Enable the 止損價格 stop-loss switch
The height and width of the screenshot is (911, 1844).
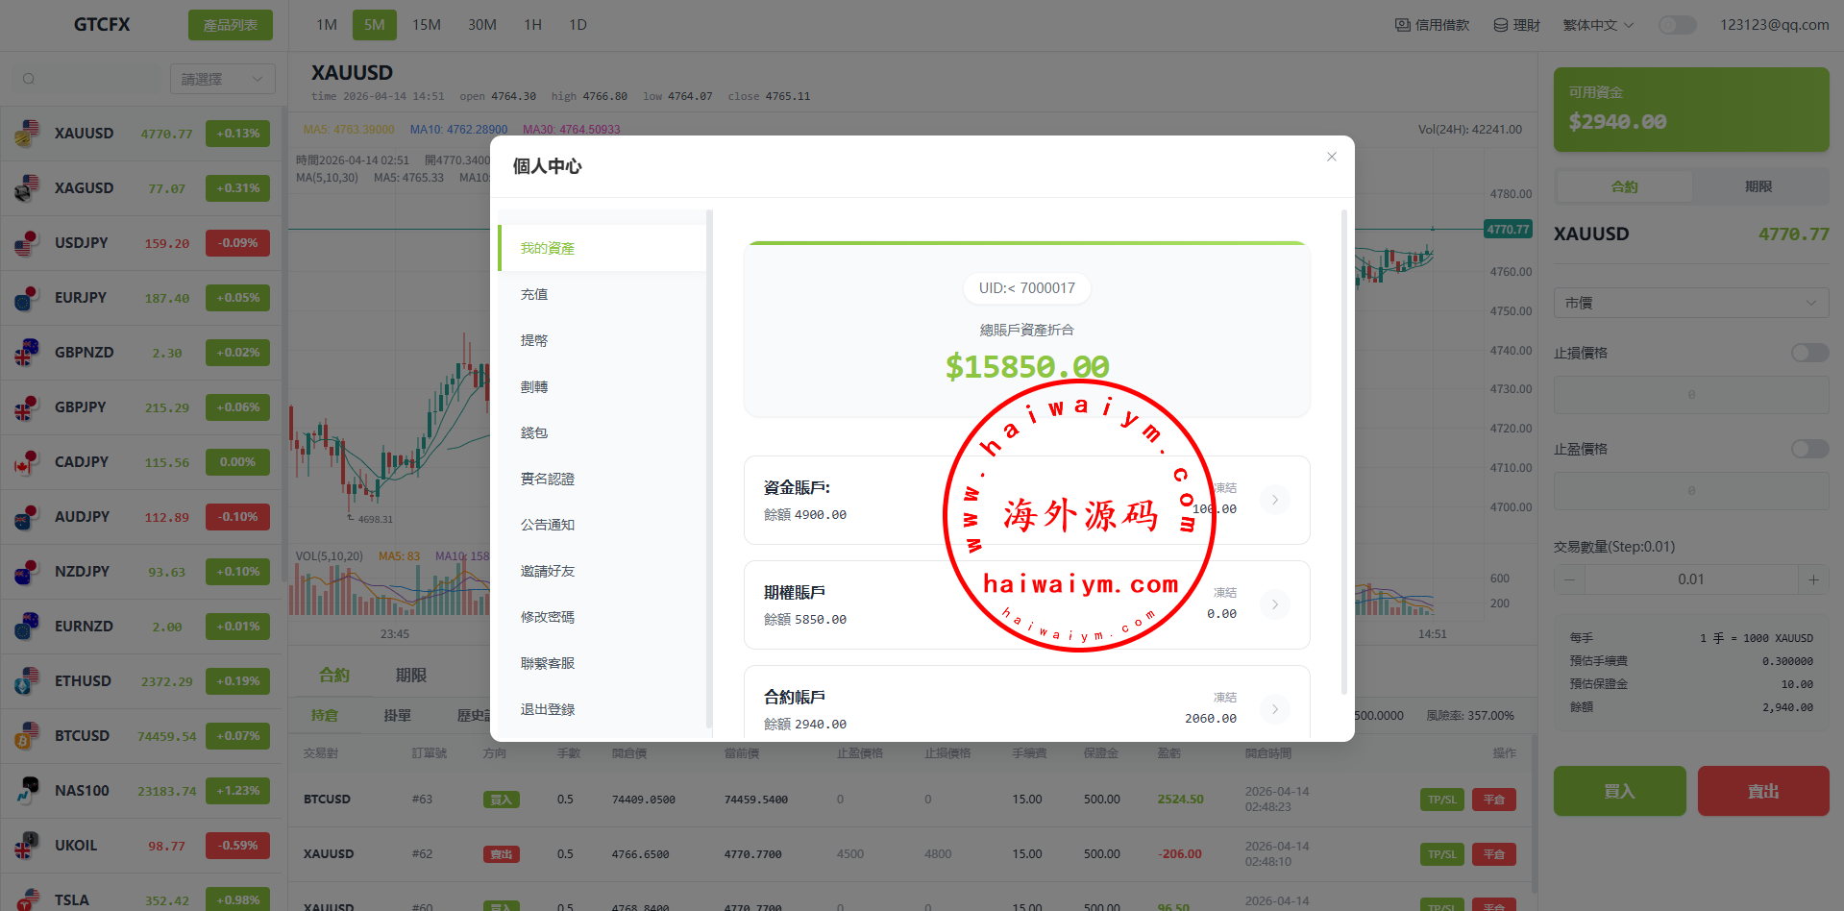coord(1809,353)
